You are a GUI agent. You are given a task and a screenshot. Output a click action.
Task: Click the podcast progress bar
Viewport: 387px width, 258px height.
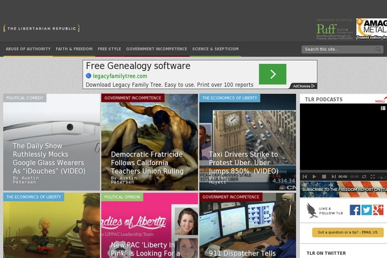[344, 171]
